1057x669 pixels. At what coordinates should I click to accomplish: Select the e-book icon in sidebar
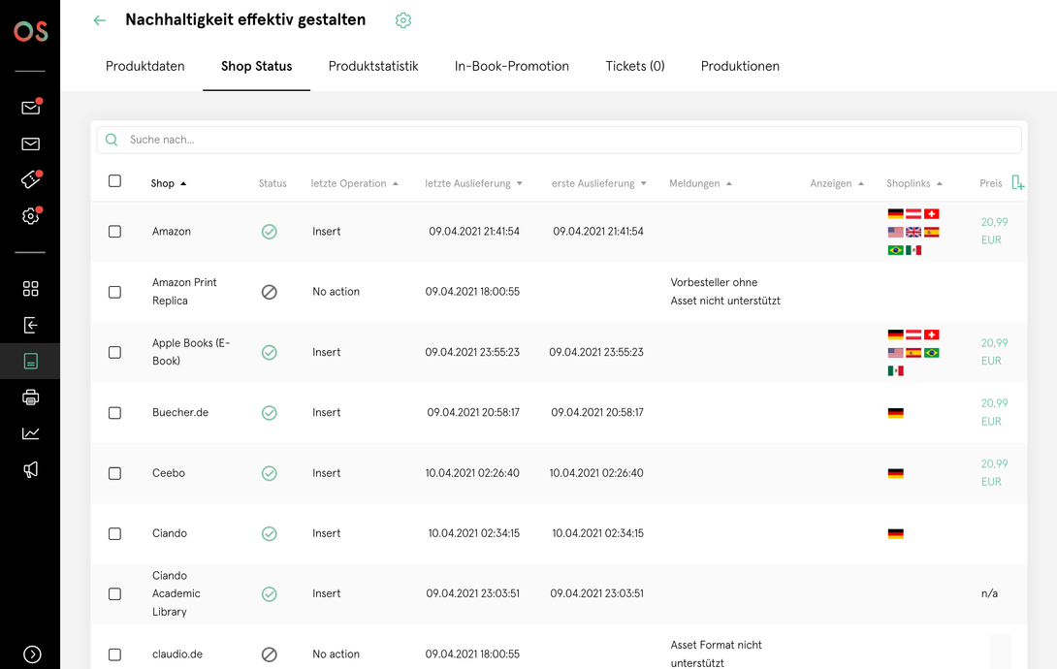point(31,361)
